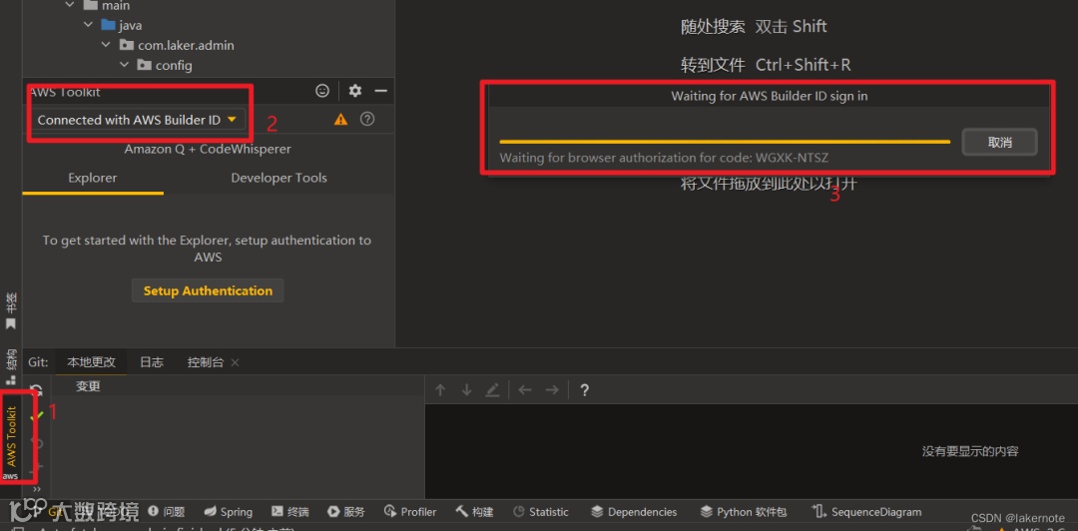This screenshot has height=531, width=1078.
Task: Click the forward right arrow in diff toolbar
Action: point(552,390)
